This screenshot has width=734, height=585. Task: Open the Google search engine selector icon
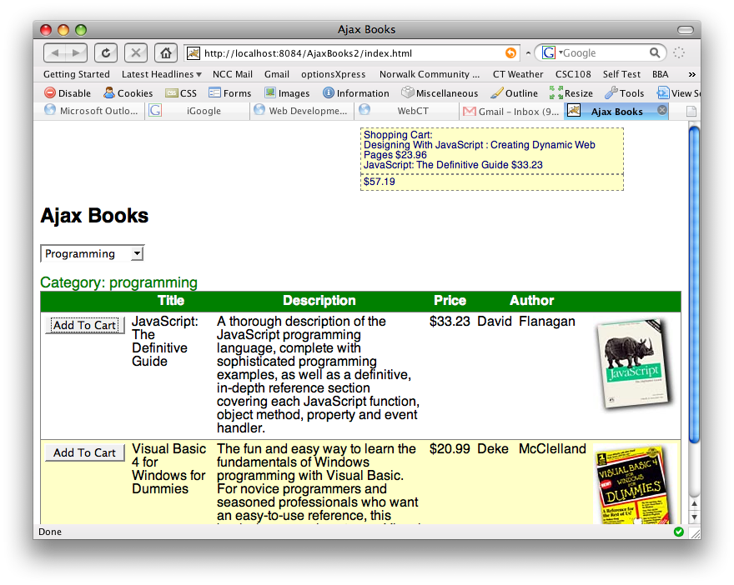click(549, 52)
